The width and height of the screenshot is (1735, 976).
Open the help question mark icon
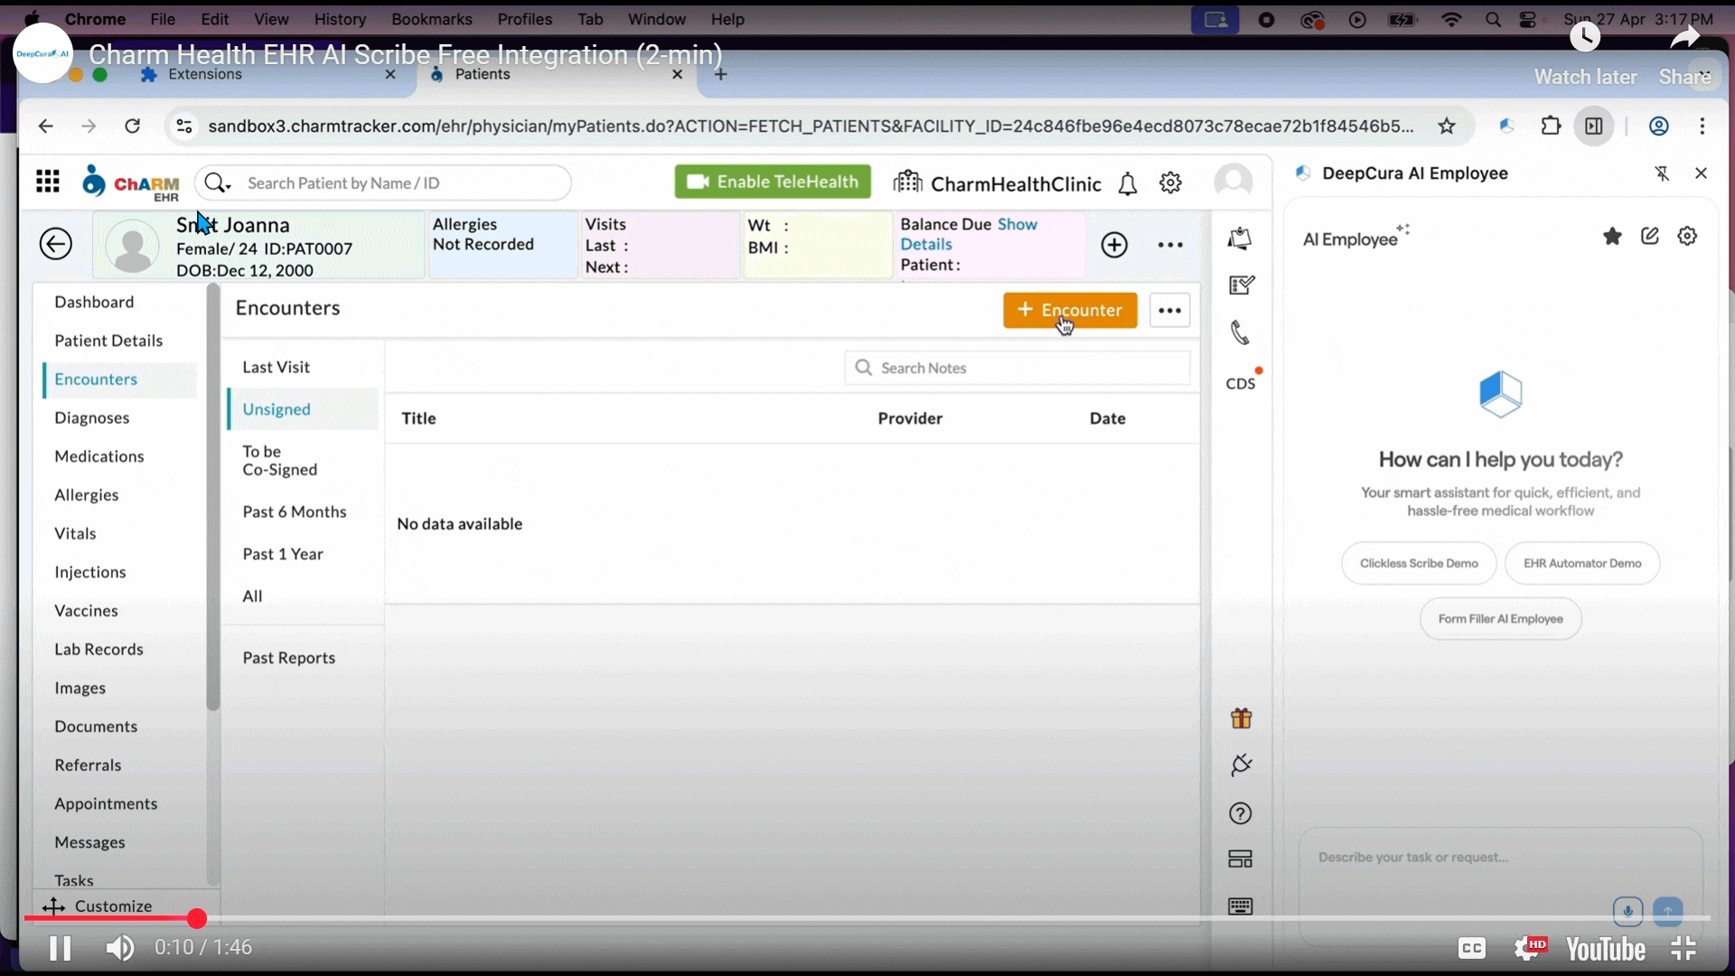tap(1241, 813)
